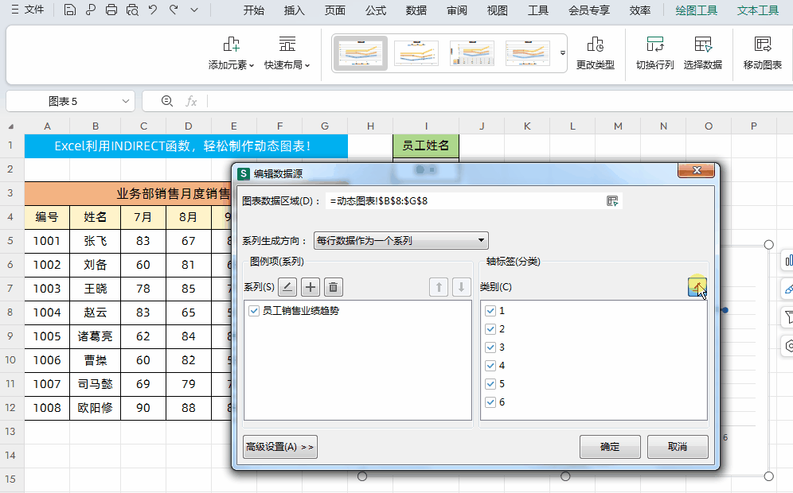Select the fourth chart style thumbnail
The image size is (793, 493).
528,53
